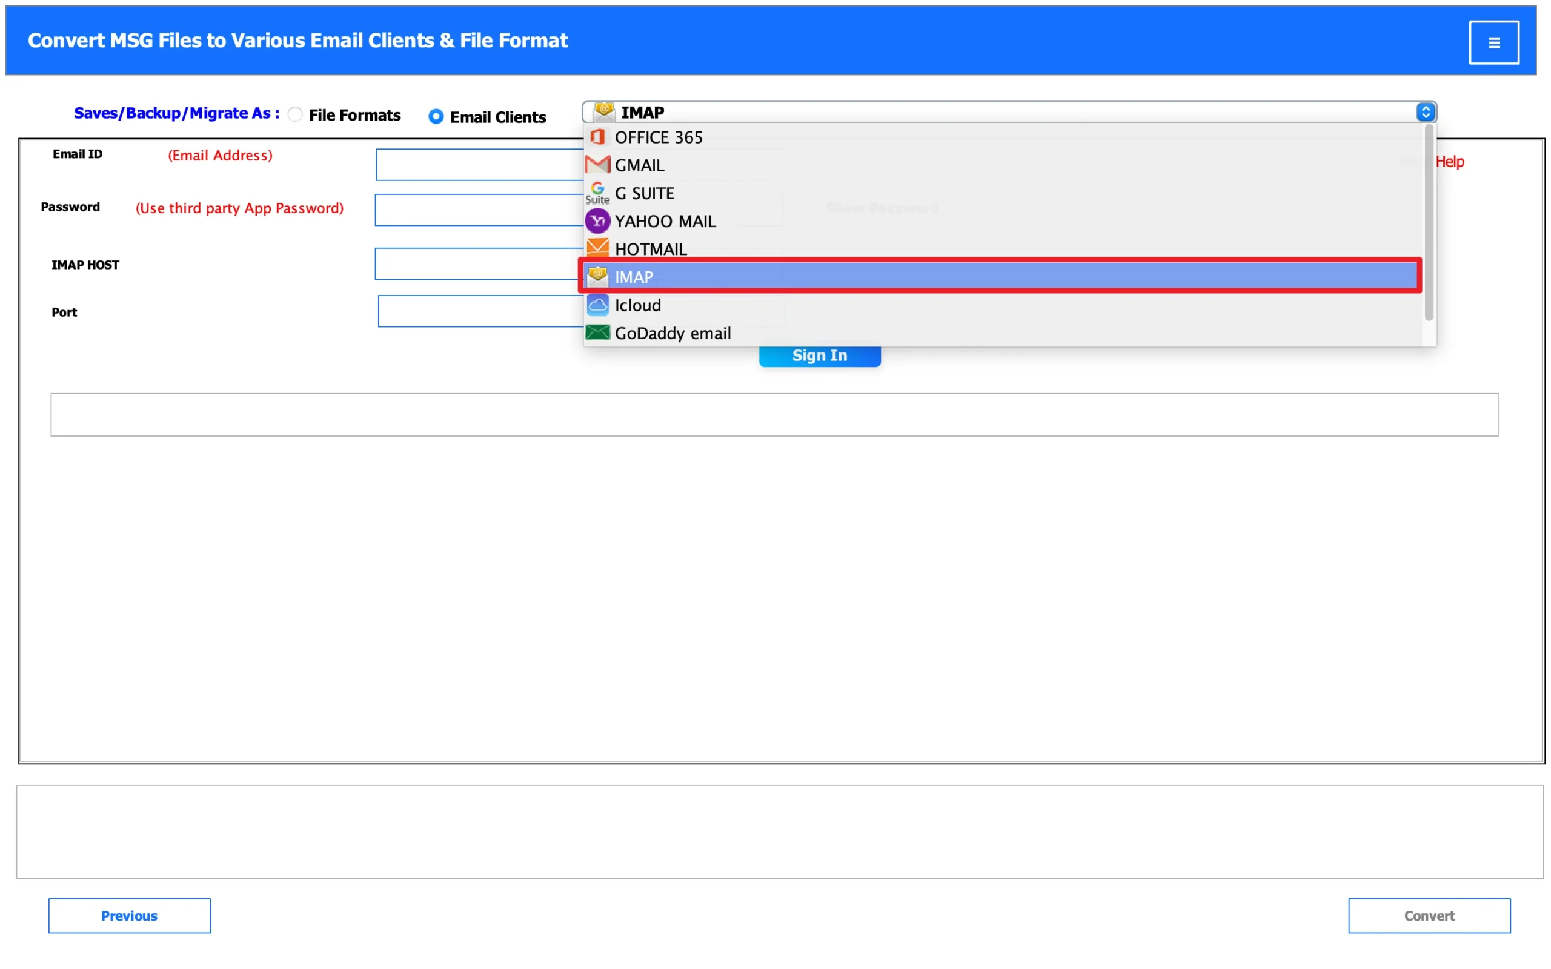Click the Sign In button
The height and width of the screenshot is (969, 1551).
[820, 356]
